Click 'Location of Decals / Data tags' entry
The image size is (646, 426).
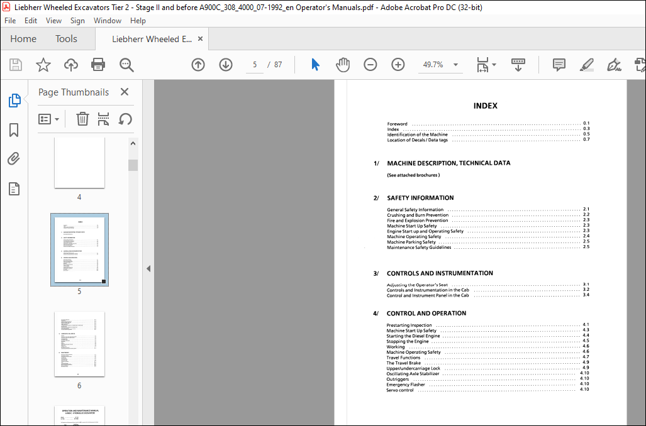(417, 140)
